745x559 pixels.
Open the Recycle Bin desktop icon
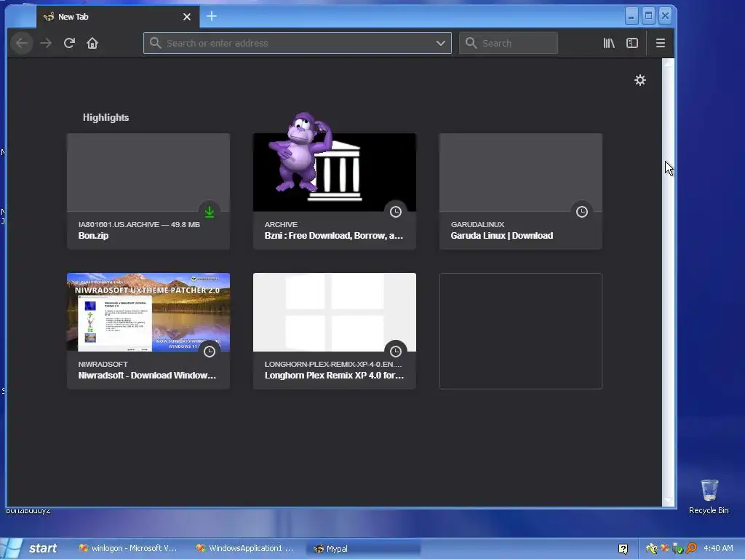709,496
